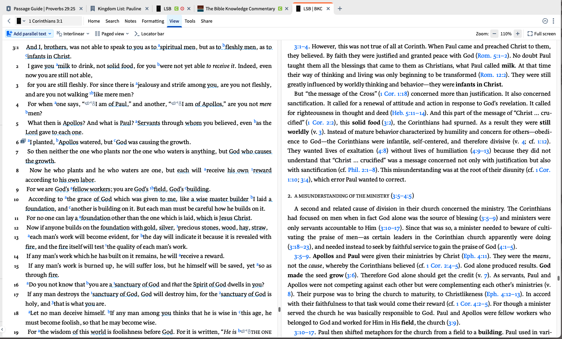
Task: Open the three-dot panel menu
Action: 553,21
